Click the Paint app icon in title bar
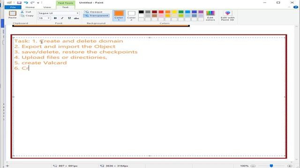 [x=9, y=3]
